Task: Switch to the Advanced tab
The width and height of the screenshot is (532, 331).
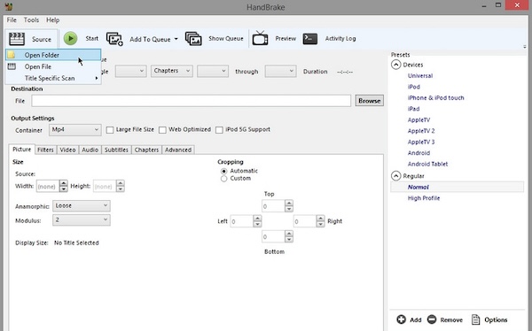Action: pyautogui.click(x=178, y=150)
